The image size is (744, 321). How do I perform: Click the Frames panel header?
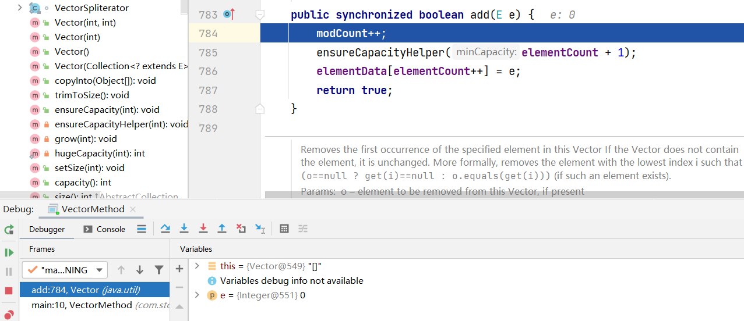42,249
